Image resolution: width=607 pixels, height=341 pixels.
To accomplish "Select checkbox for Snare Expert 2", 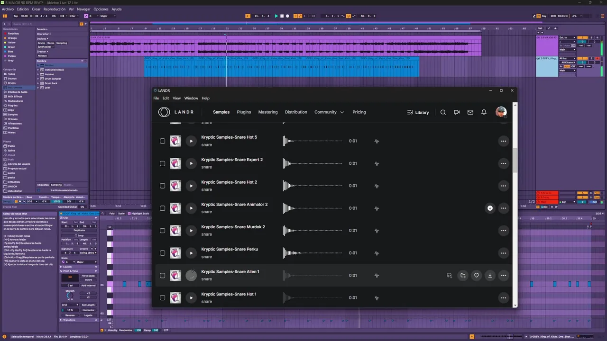I will point(162,163).
